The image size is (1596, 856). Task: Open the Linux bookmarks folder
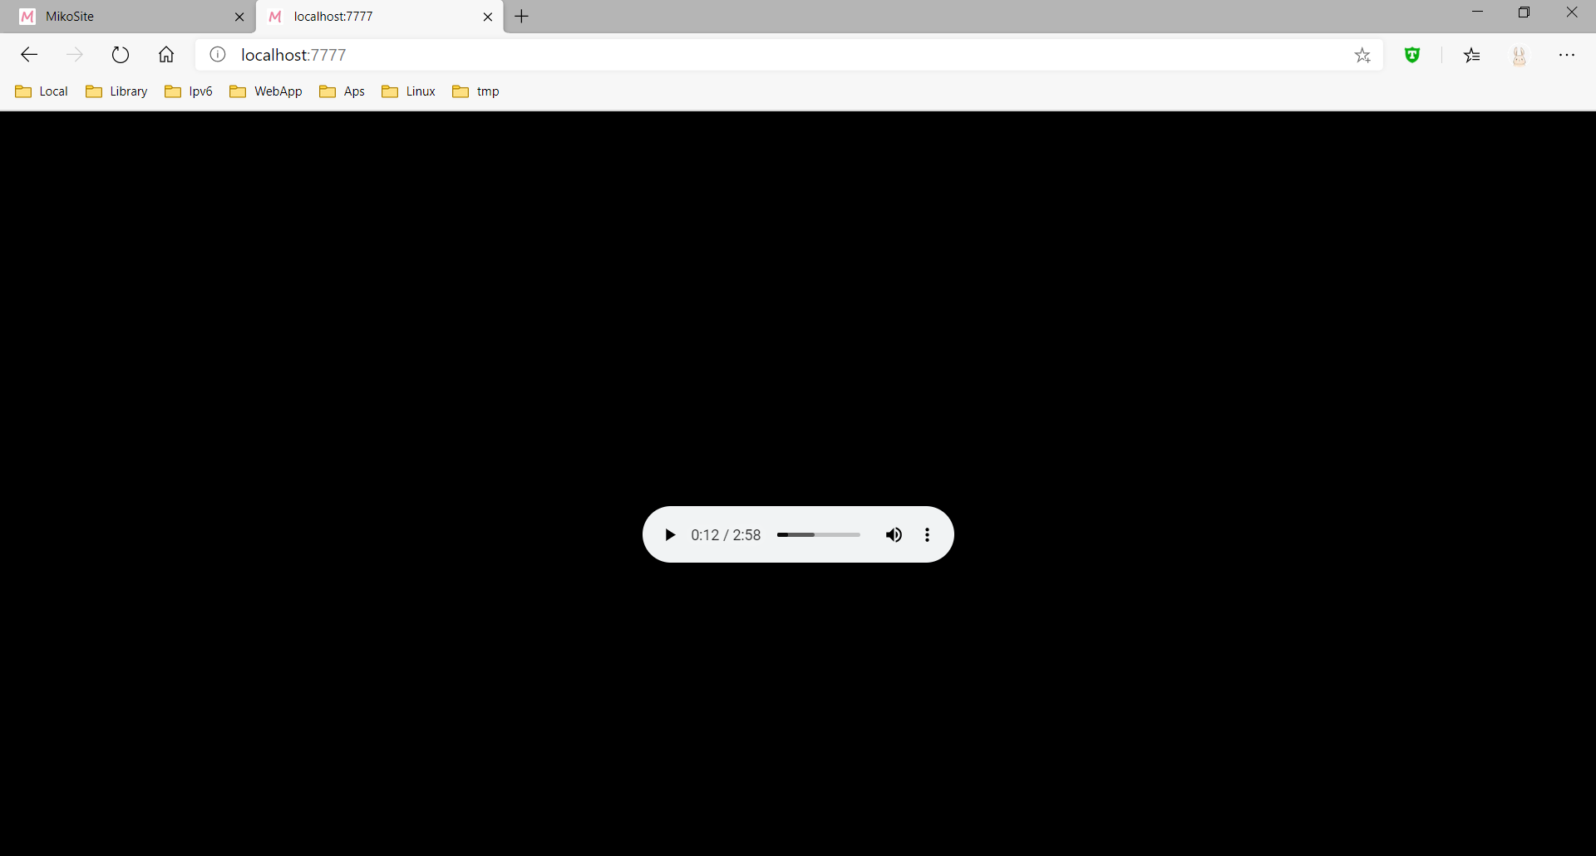409,91
